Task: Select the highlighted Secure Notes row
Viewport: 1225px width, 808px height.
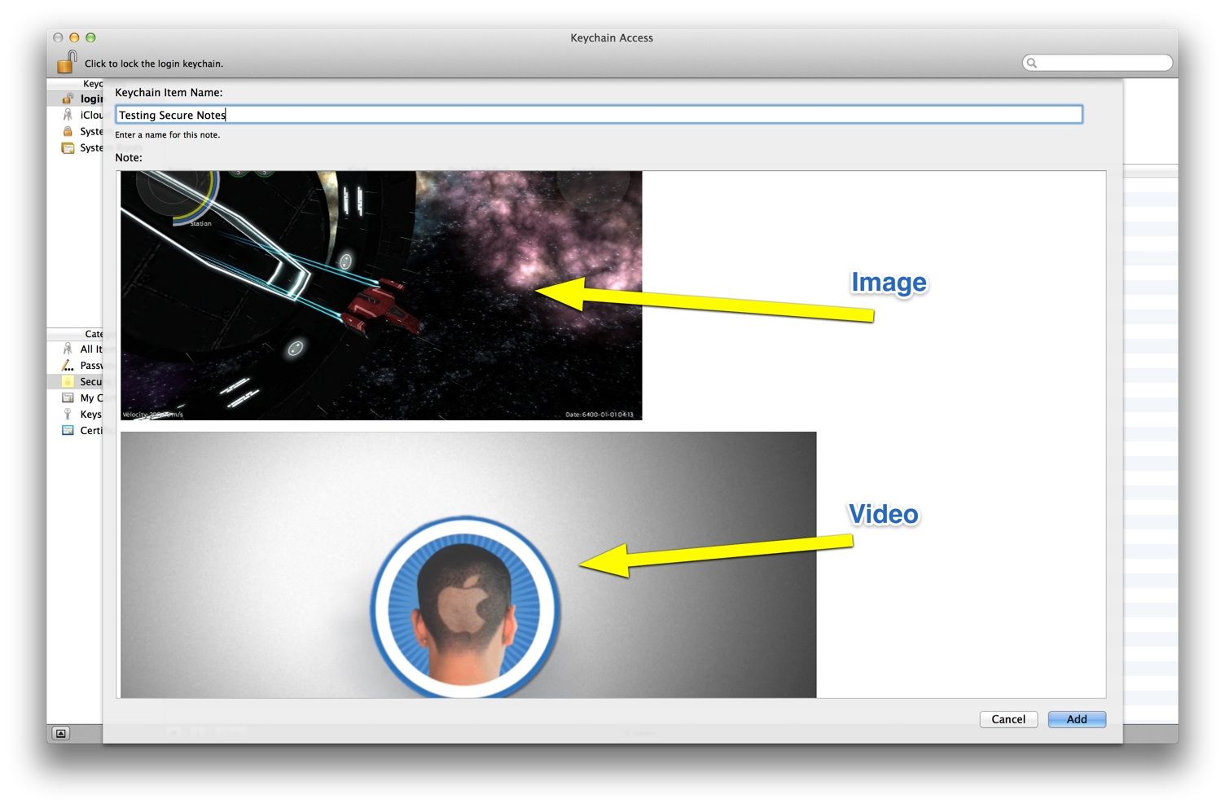Action: click(x=90, y=381)
